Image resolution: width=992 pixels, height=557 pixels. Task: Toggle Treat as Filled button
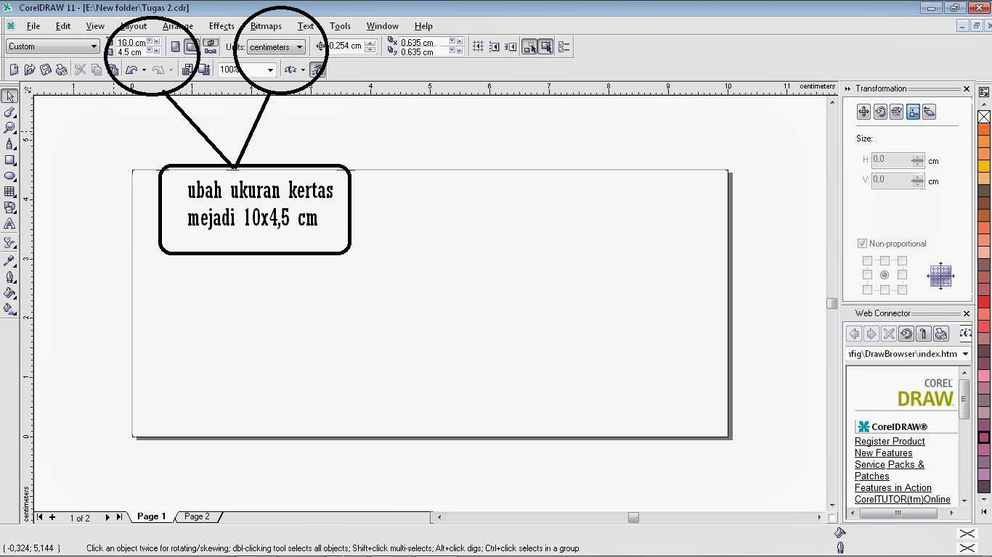click(546, 46)
